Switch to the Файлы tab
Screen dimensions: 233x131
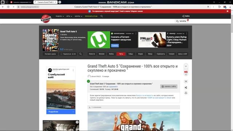pos(111,54)
